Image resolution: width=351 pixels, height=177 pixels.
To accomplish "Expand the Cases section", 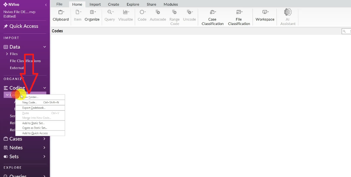I will pyautogui.click(x=44, y=139).
